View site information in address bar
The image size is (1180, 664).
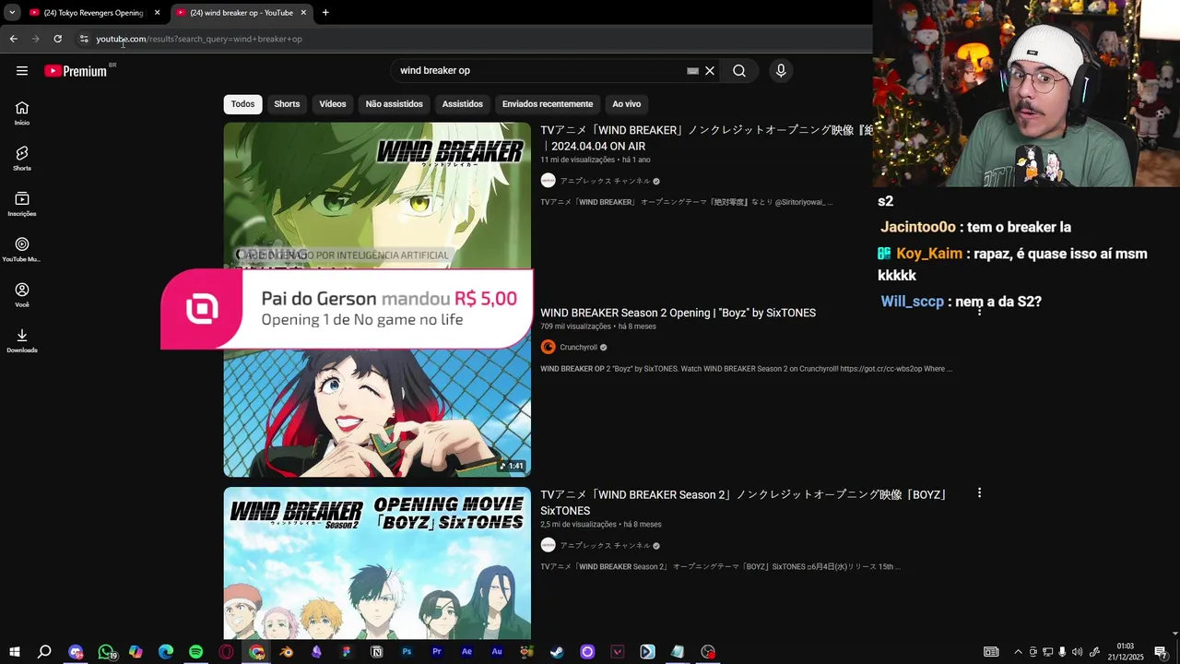click(84, 39)
